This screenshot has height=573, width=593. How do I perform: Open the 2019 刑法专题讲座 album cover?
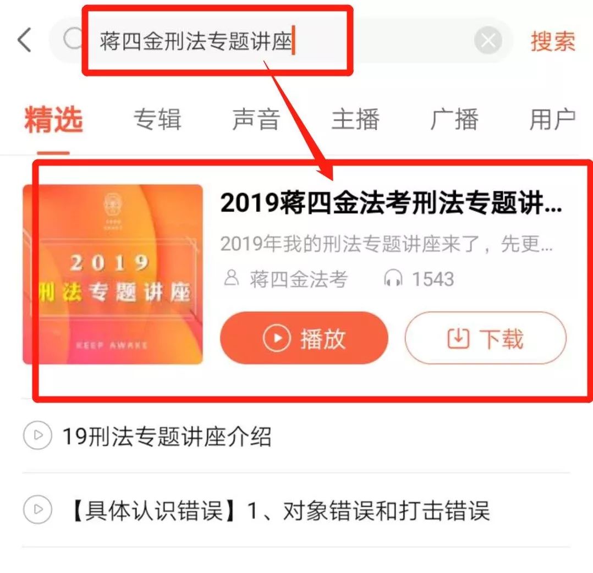[113, 274]
